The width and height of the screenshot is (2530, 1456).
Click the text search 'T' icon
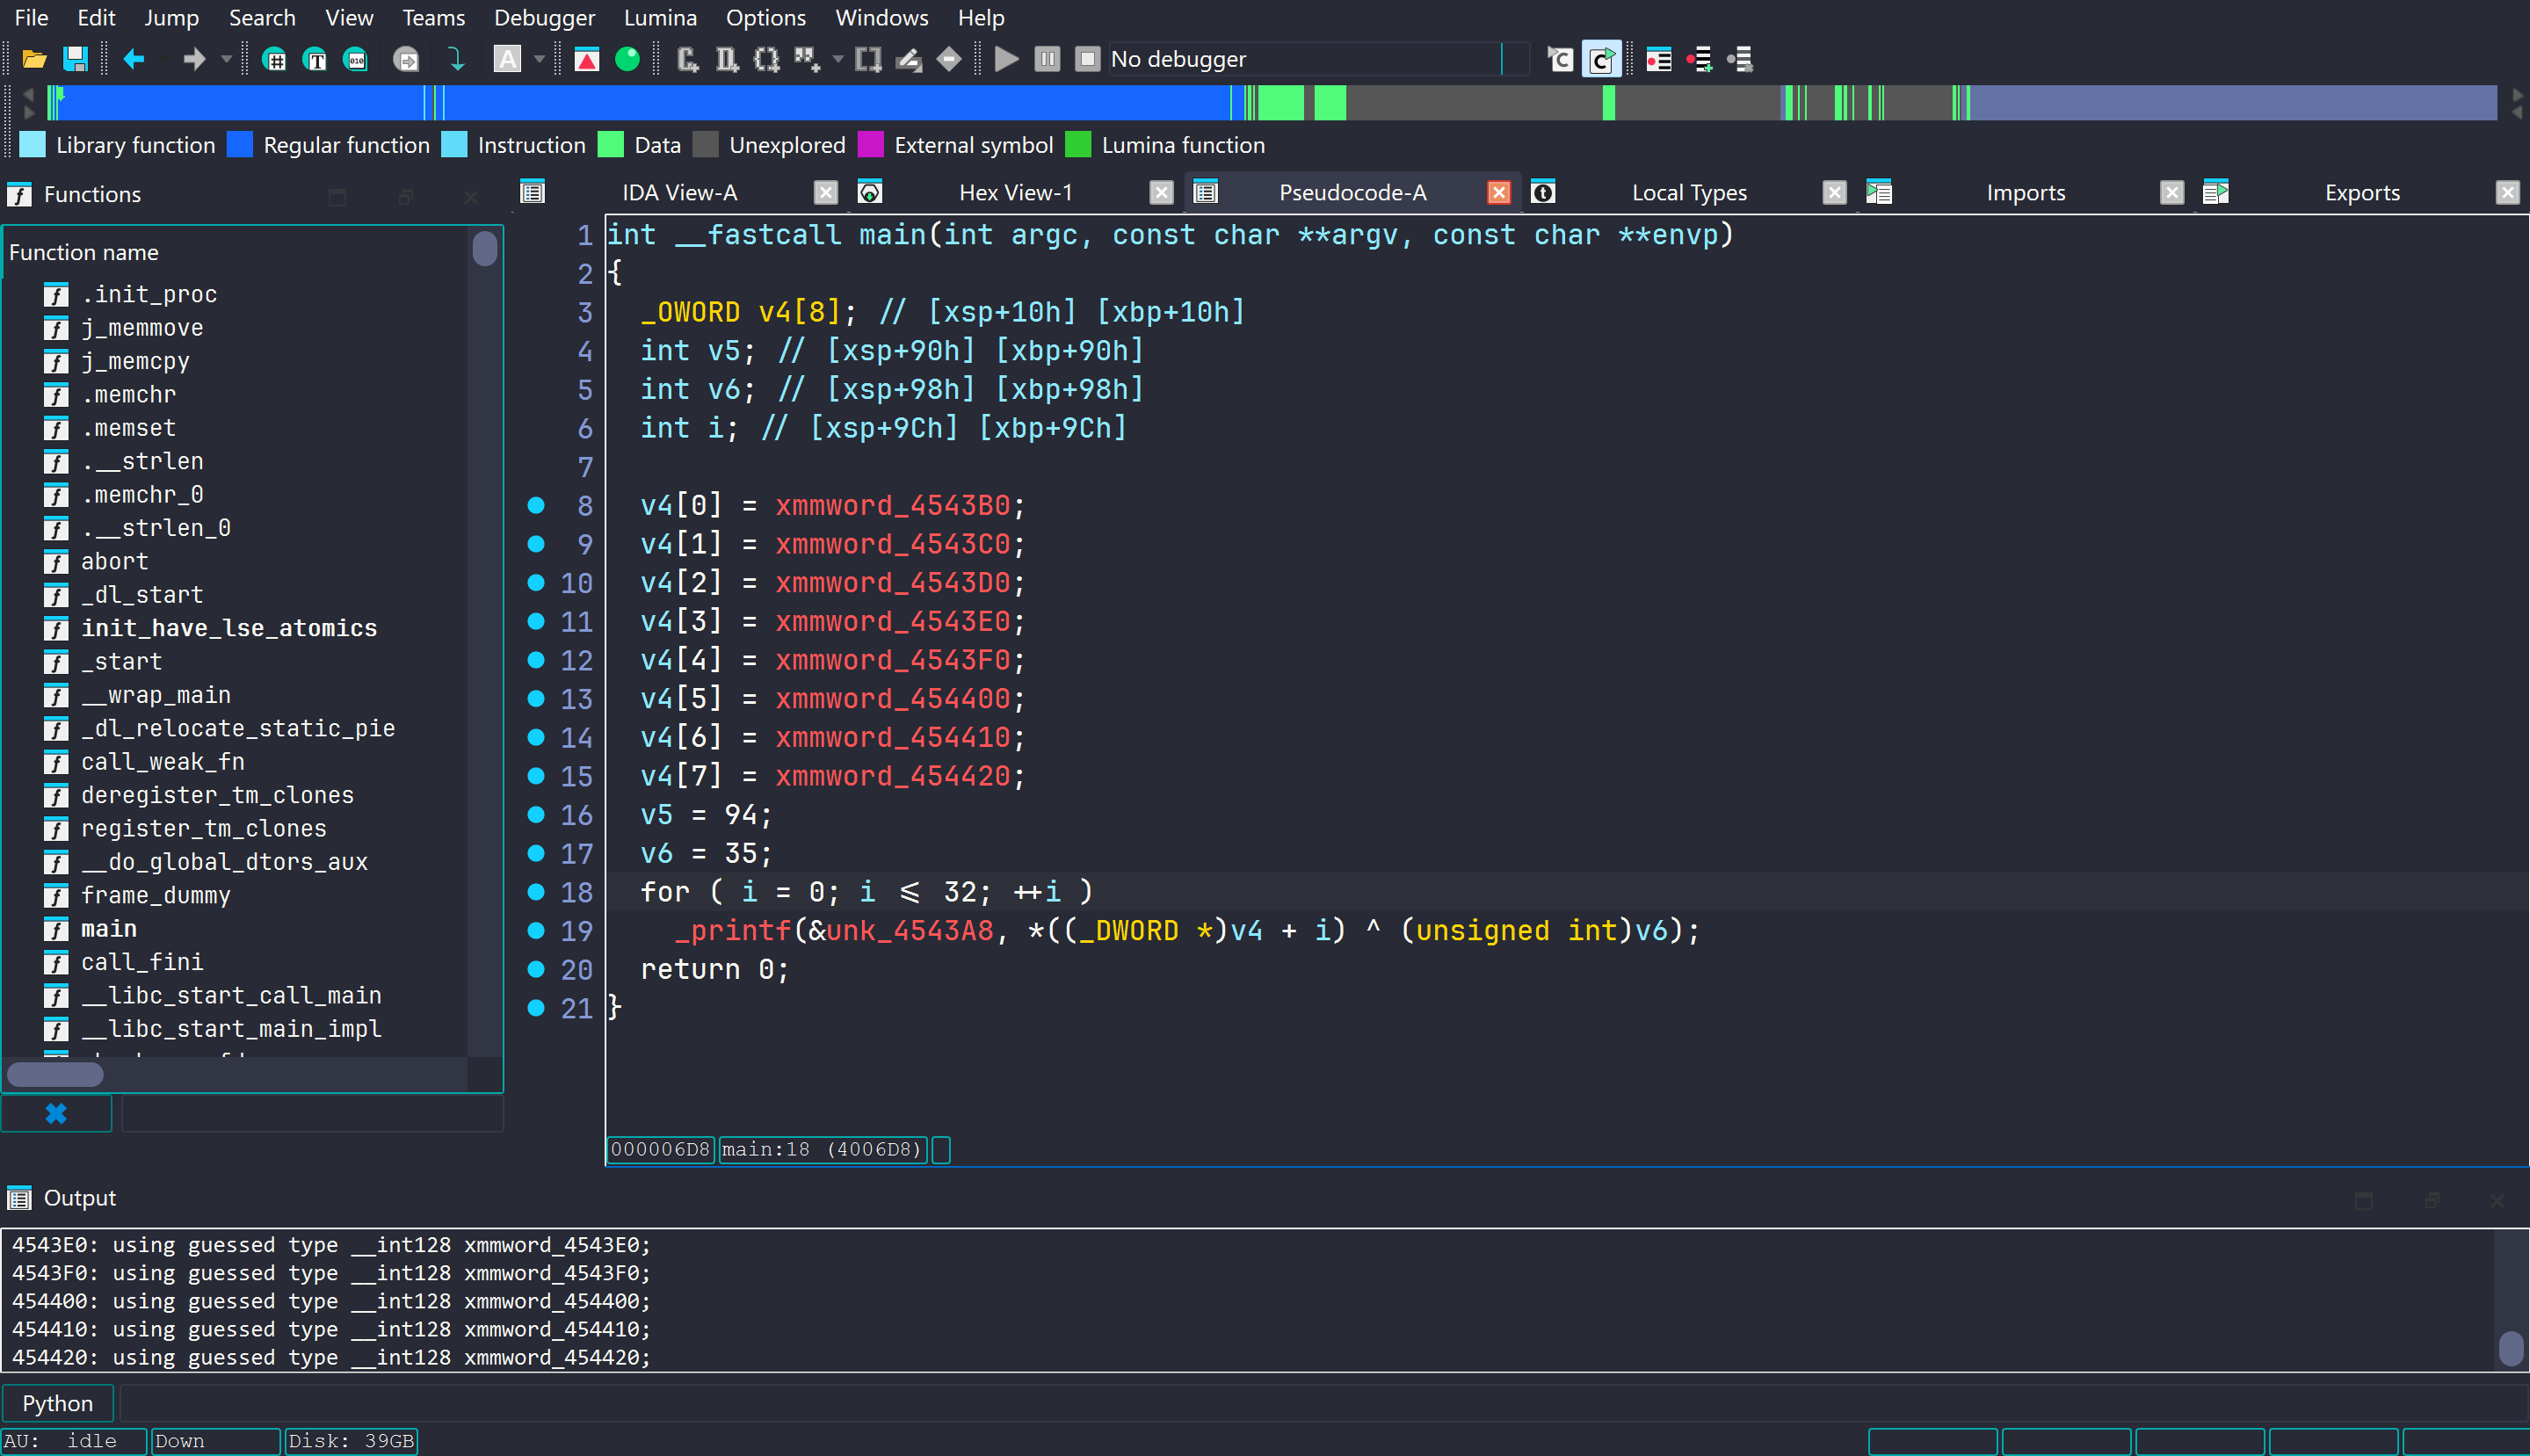pos(315,60)
